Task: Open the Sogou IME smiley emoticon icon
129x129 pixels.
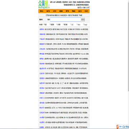Action: click(x=123, y=126)
